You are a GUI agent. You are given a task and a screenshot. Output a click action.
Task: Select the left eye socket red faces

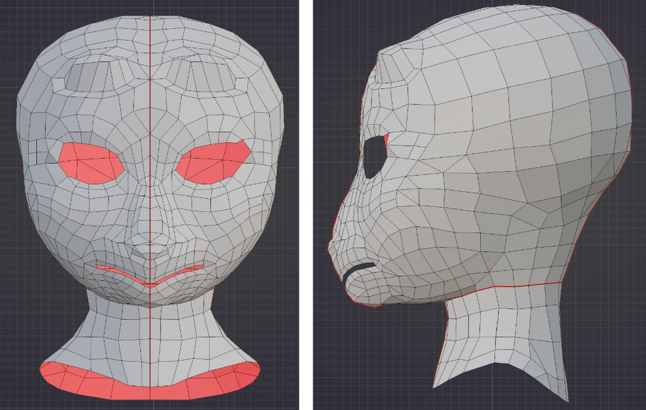click(x=89, y=161)
